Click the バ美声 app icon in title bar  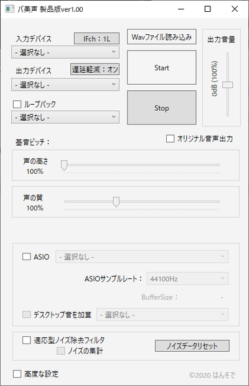pyautogui.click(x=9, y=9)
